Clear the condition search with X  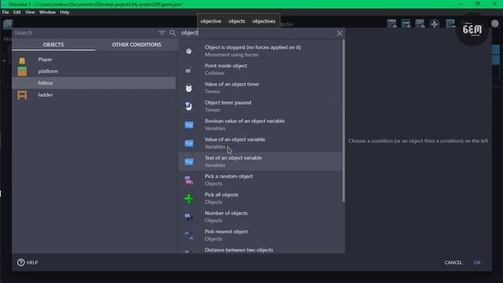[x=340, y=33]
